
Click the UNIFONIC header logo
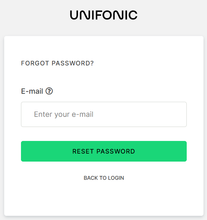point(103,15)
